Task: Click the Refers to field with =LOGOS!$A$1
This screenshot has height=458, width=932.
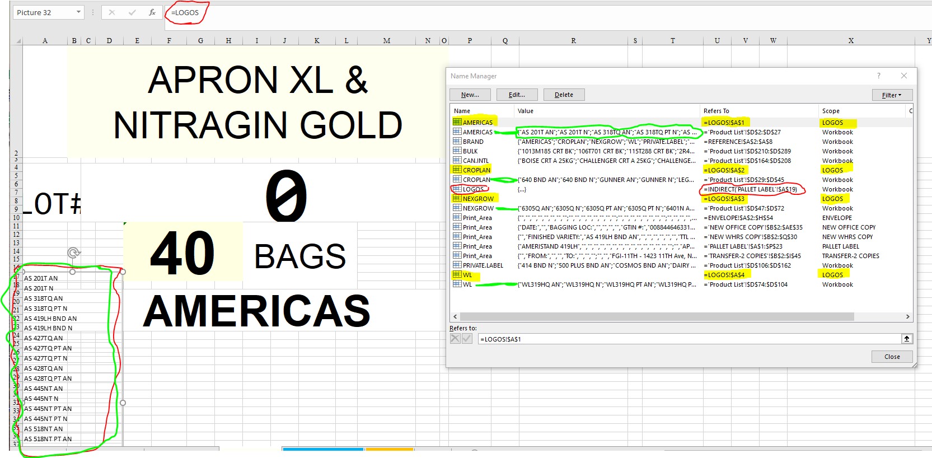Action: pos(690,339)
